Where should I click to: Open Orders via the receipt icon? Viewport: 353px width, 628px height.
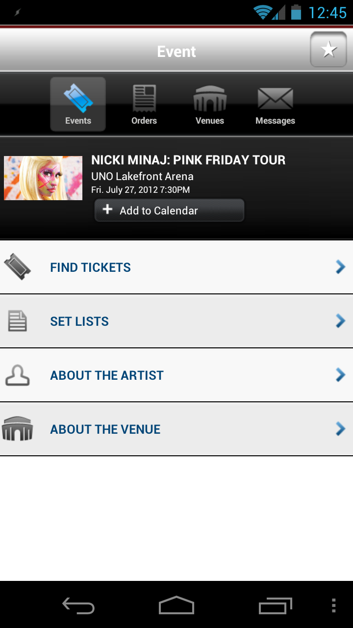(x=144, y=98)
